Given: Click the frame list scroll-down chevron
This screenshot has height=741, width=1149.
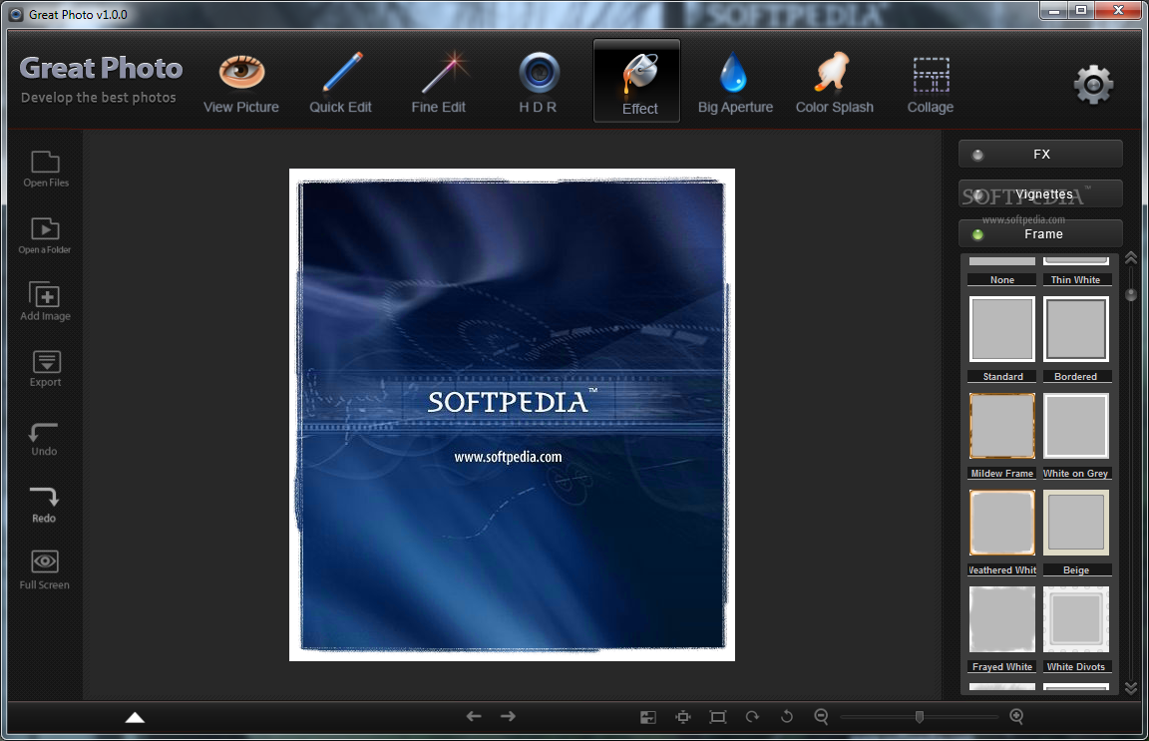Looking at the screenshot, I should click(1131, 688).
